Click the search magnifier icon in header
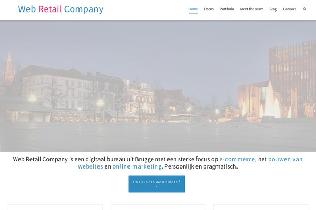 [304, 9]
